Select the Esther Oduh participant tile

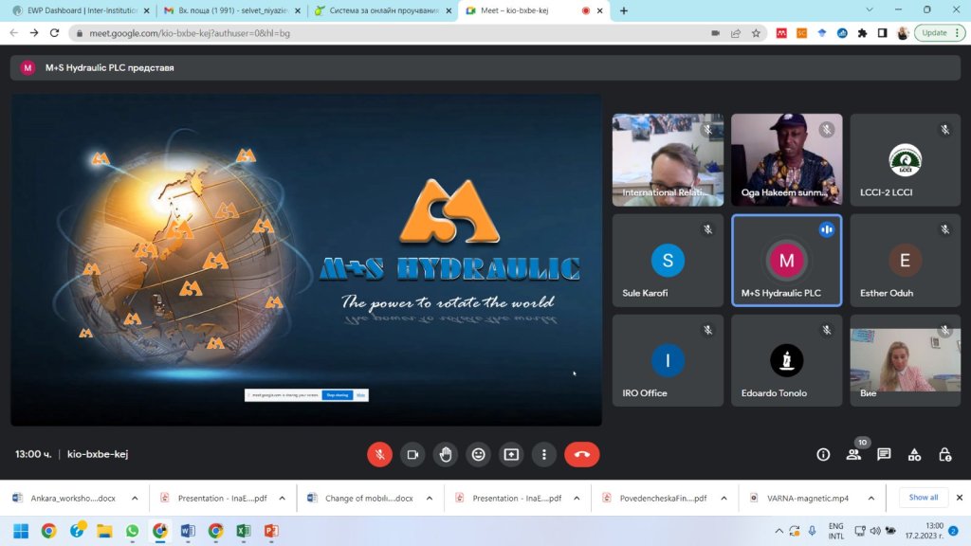point(905,260)
